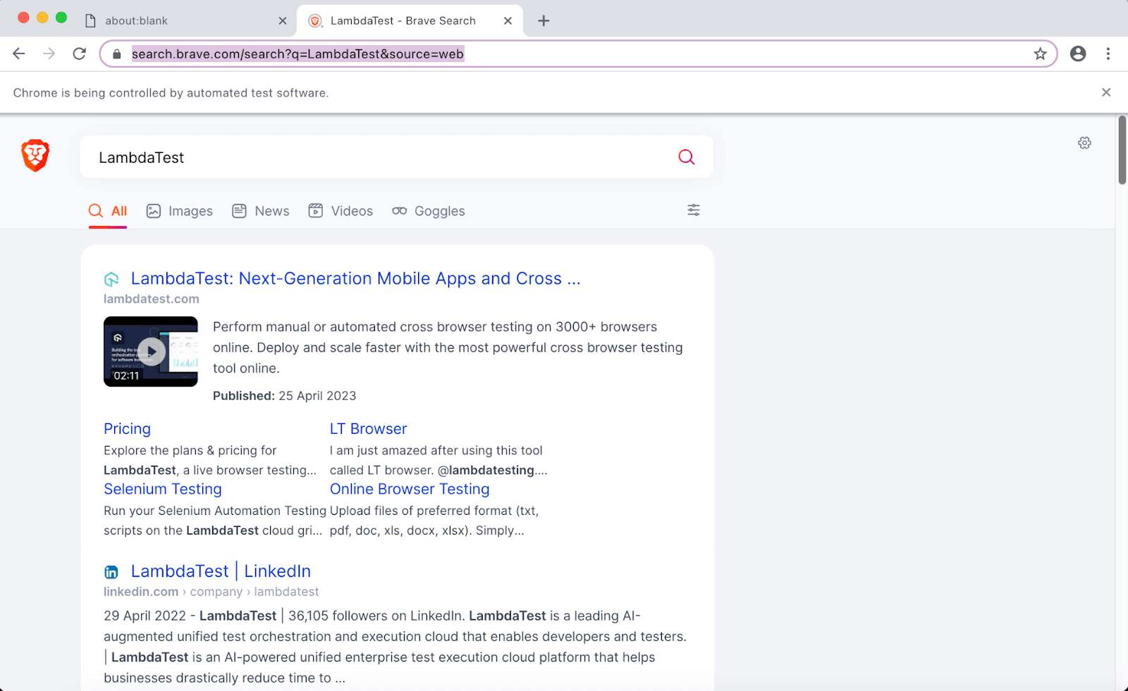This screenshot has width=1128, height=691.
Task: Switch to the News tab
Action: (261, 211)
